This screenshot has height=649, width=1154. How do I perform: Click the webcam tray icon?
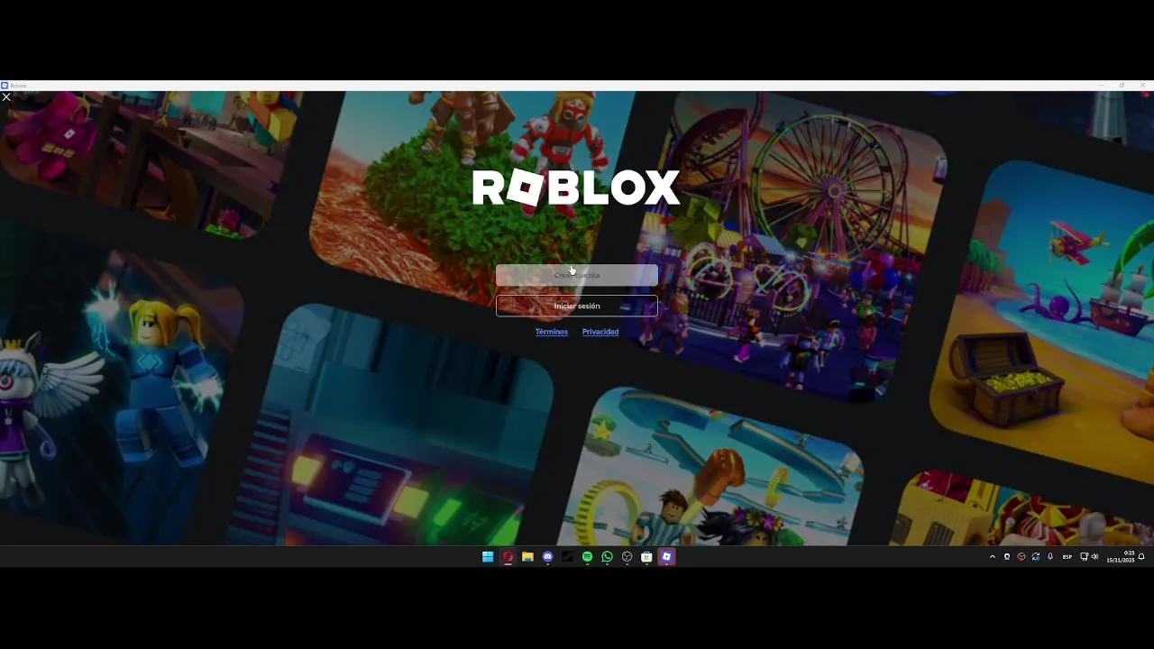coord(1007,557)
